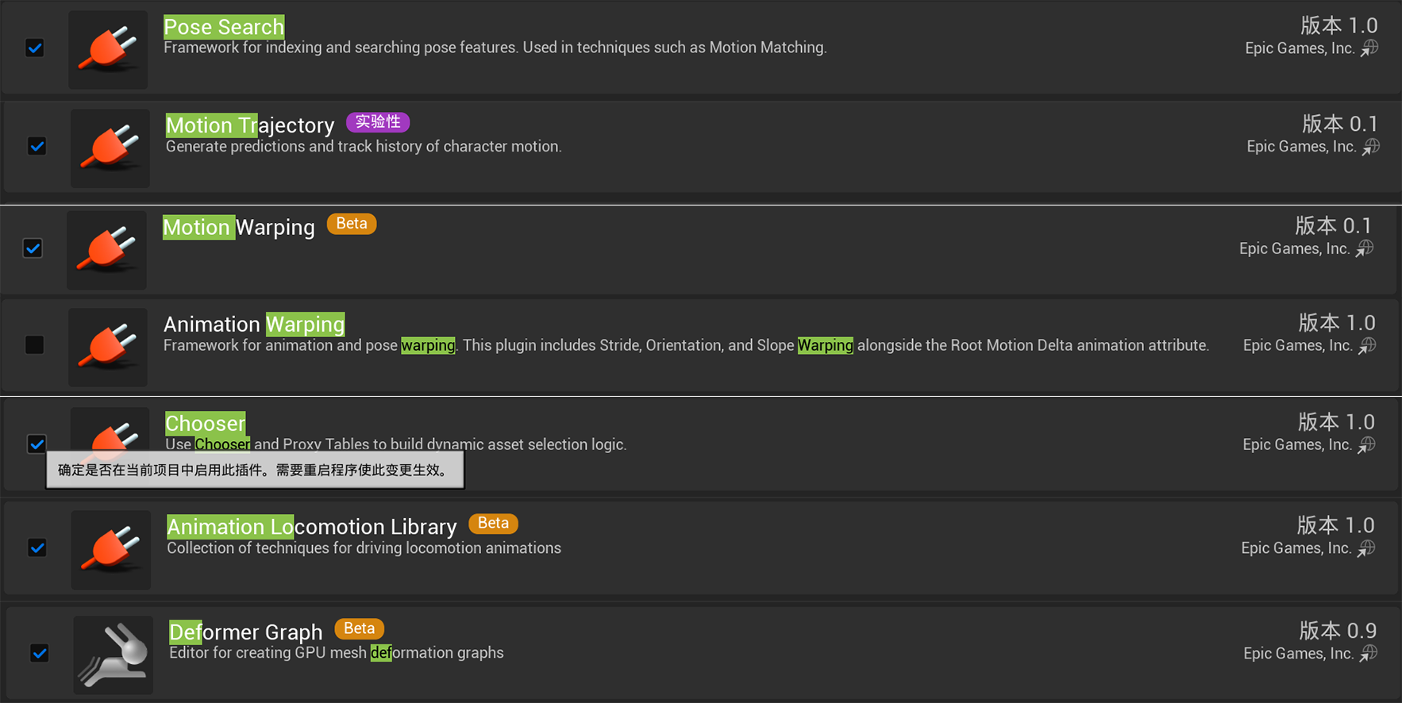Screen dimensions: 1402x703
Task: Click the Chooser plugin plug icon
Action: click(x=110, y=429)
